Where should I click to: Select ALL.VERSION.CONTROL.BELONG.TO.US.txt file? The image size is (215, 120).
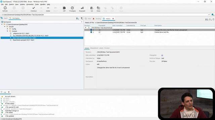(31, 36)
